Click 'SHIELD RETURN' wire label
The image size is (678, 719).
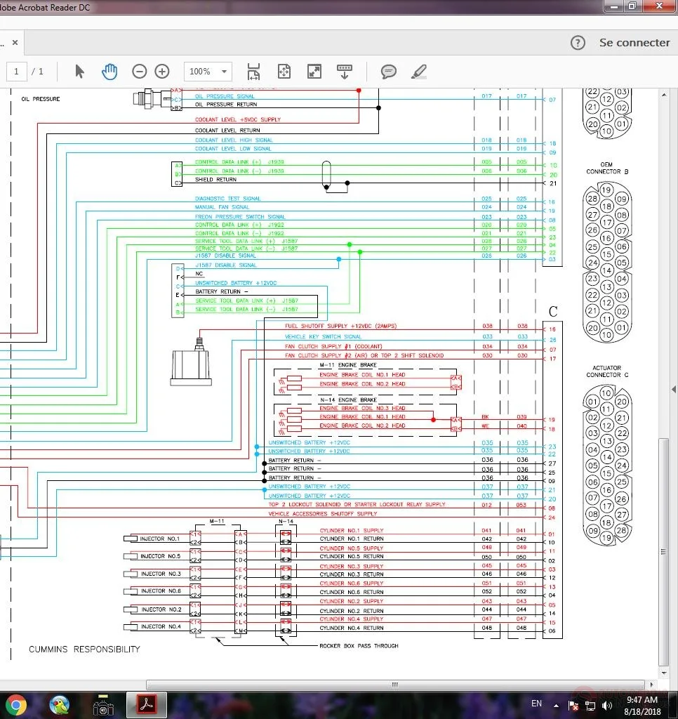point(216,180)
